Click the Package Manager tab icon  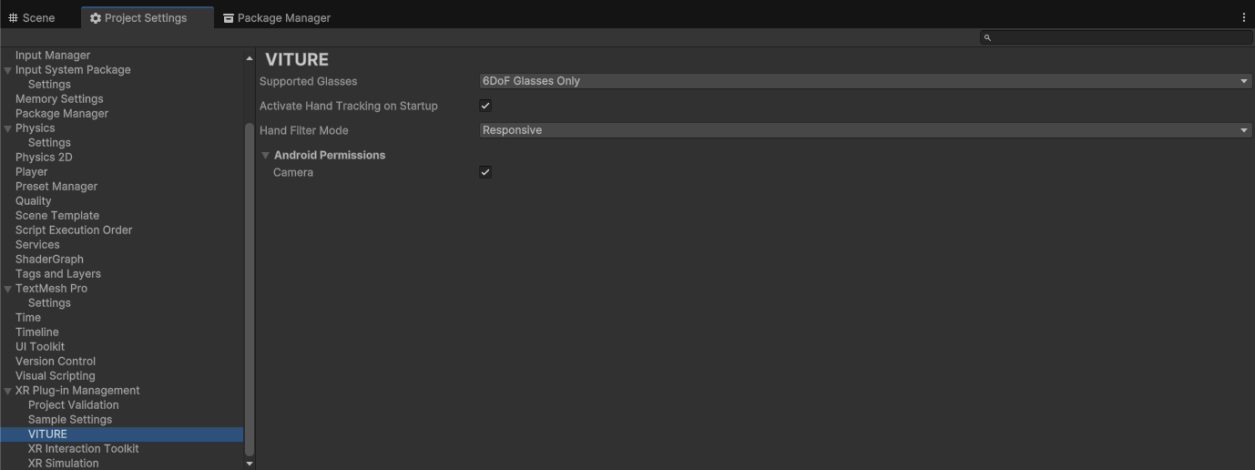click(x=228, y=18)
